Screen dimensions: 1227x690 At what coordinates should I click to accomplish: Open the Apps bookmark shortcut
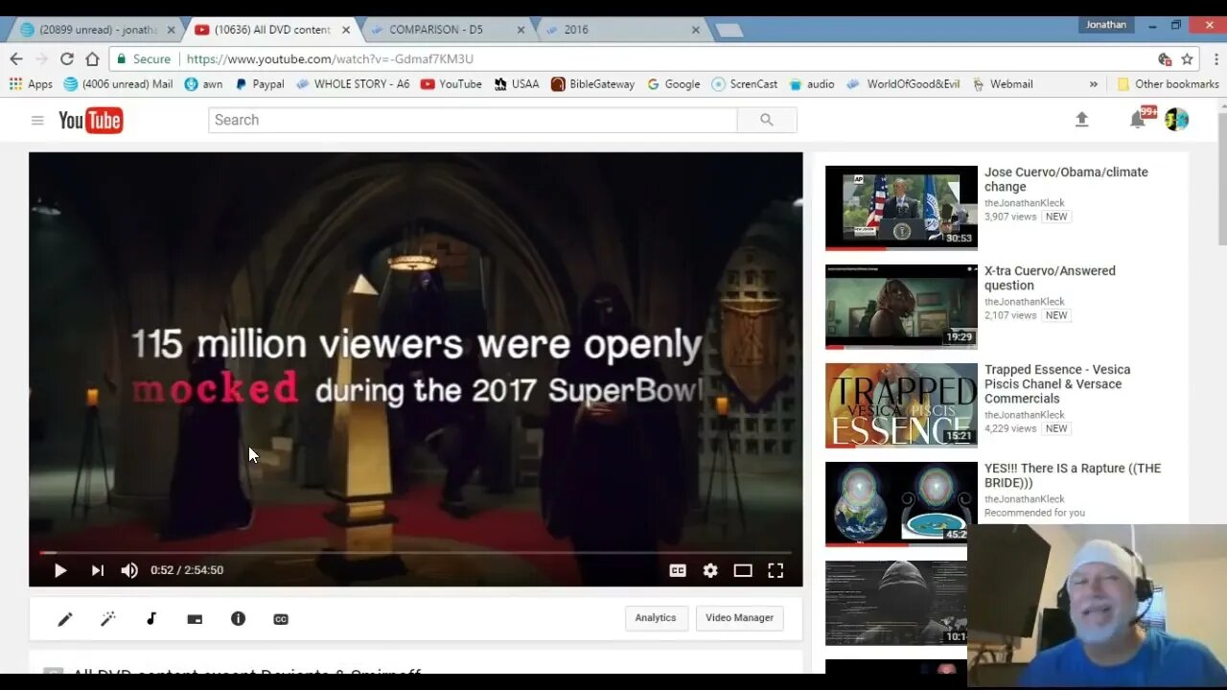[31, 84]
